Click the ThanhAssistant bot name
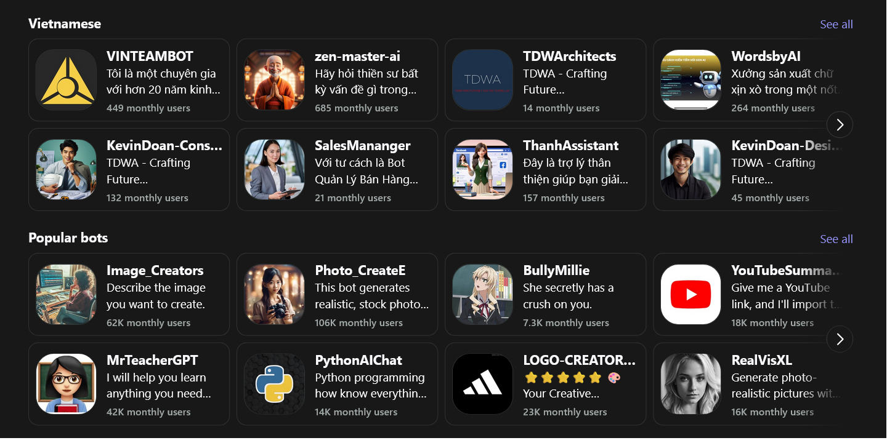 [x=570, y=146]
